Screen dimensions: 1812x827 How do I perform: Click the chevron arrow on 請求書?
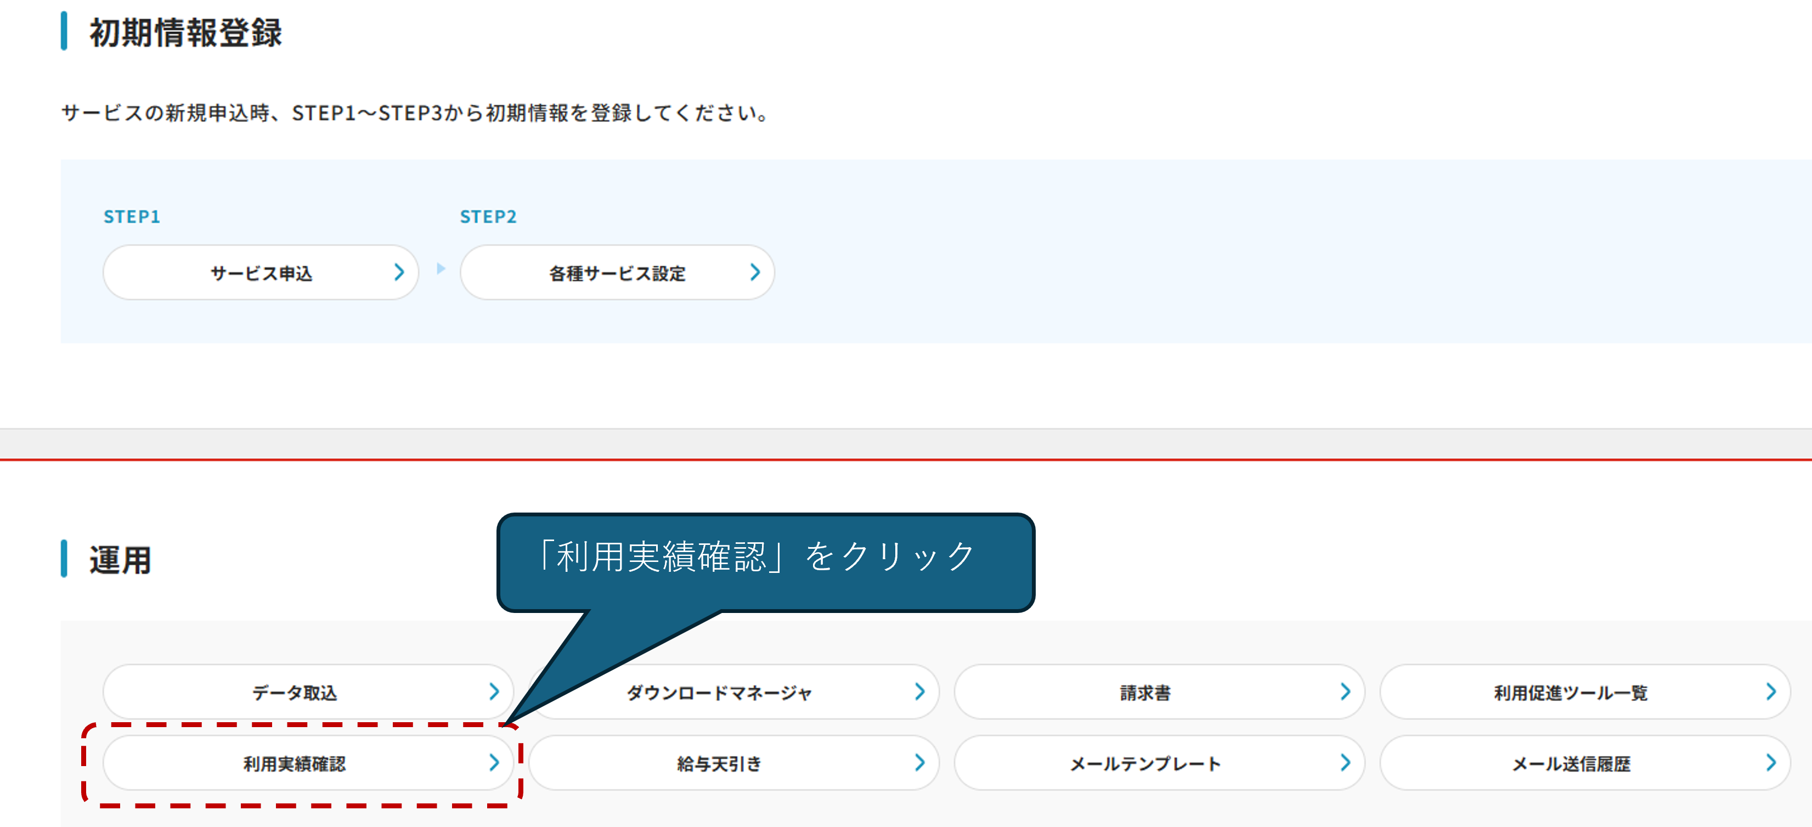coord(1345,692)
